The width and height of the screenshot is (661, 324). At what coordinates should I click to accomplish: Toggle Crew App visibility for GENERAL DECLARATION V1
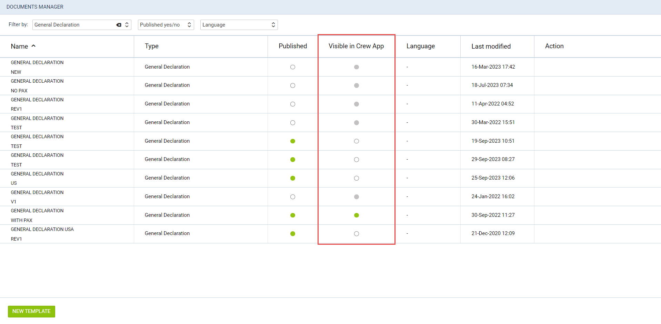[x=357, y=197]
